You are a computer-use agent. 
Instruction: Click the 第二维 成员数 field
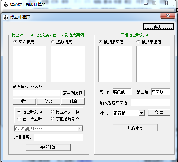(161, 92)
